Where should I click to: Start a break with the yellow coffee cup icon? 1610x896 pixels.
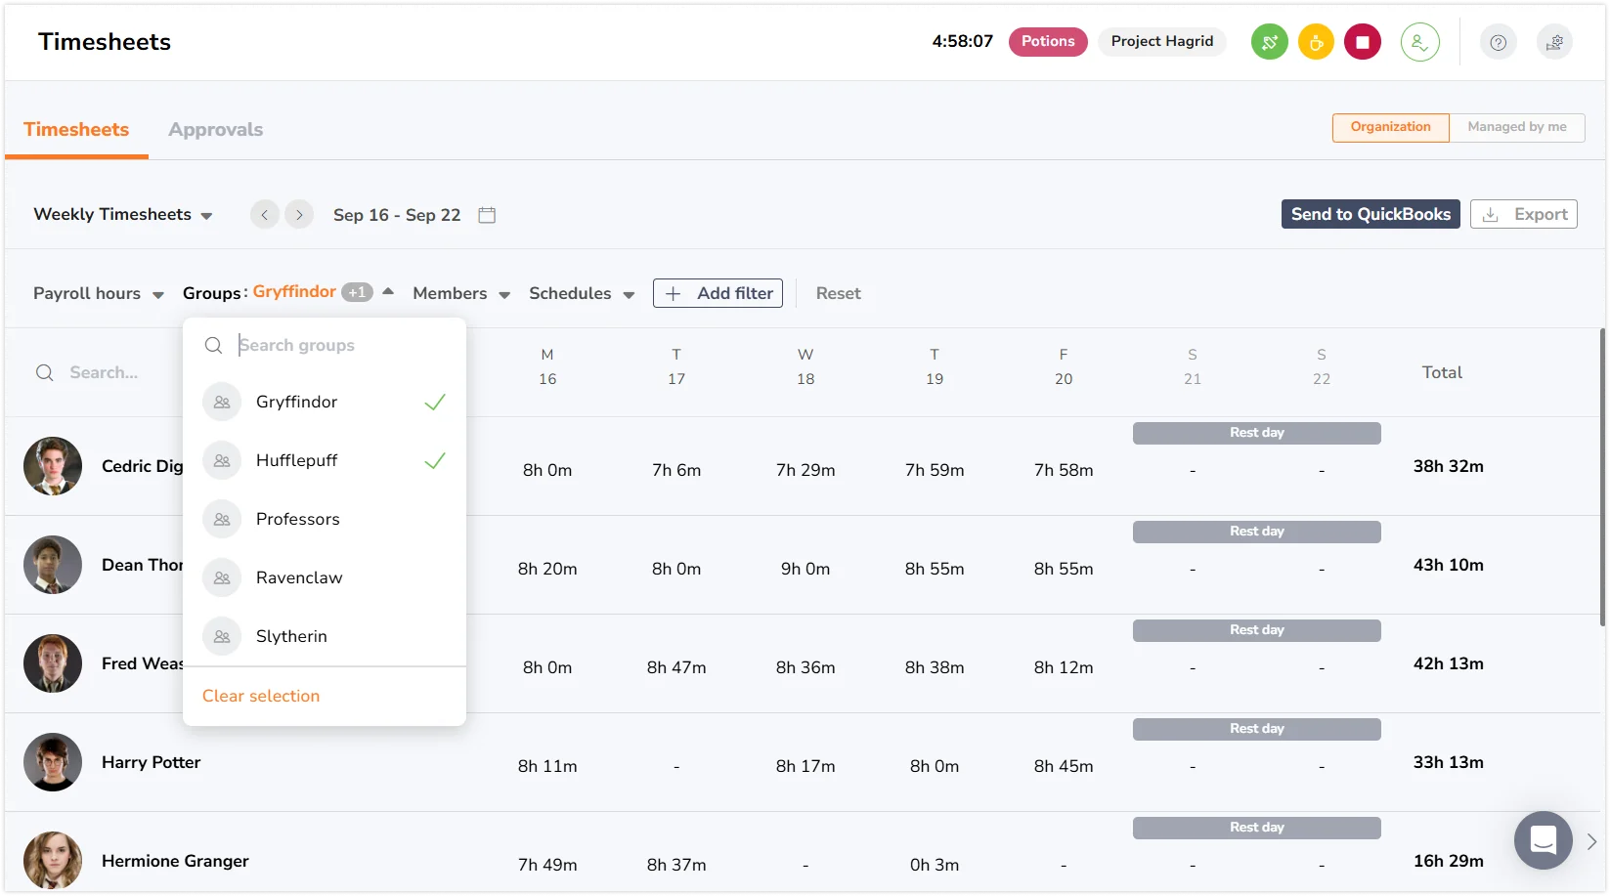(1316, 42)
